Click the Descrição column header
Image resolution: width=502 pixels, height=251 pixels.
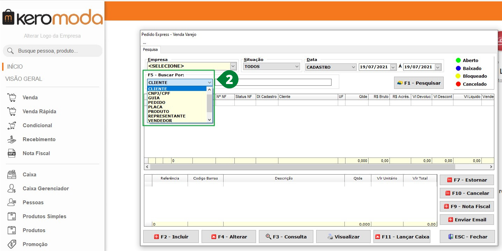pyautogui.click(x=284, y=178)
